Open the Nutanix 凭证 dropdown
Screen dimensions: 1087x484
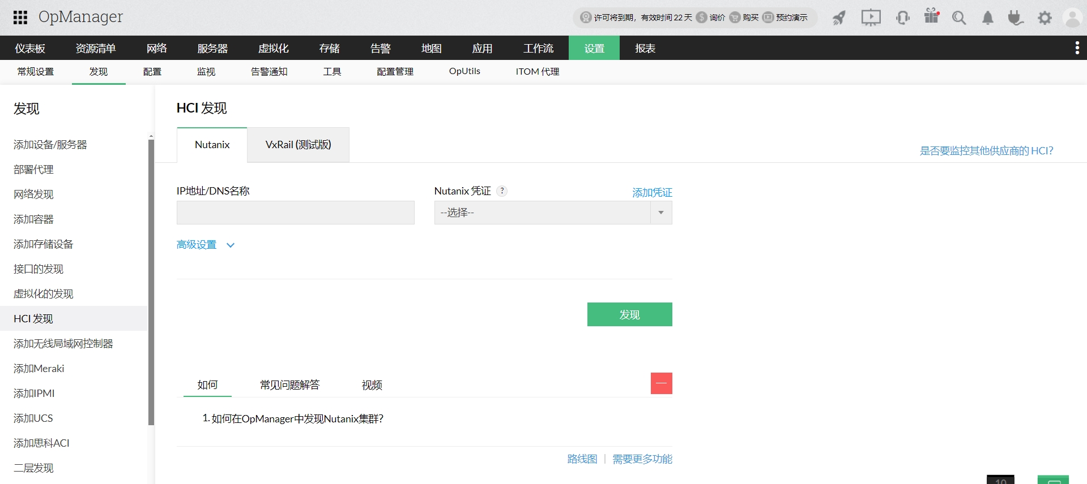pos(553,213)
